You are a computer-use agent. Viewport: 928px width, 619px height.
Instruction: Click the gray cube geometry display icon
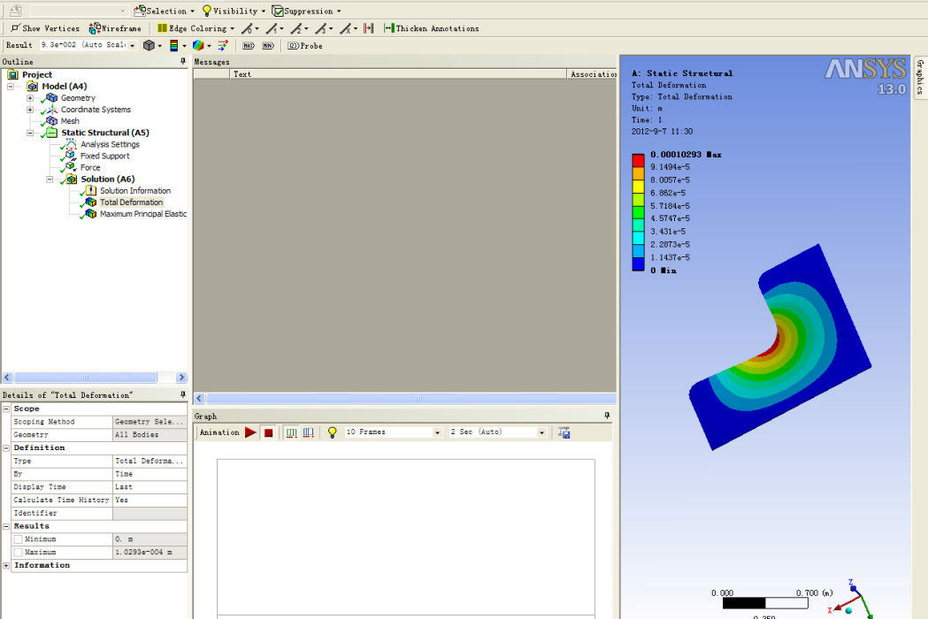(x=150, y=45)
